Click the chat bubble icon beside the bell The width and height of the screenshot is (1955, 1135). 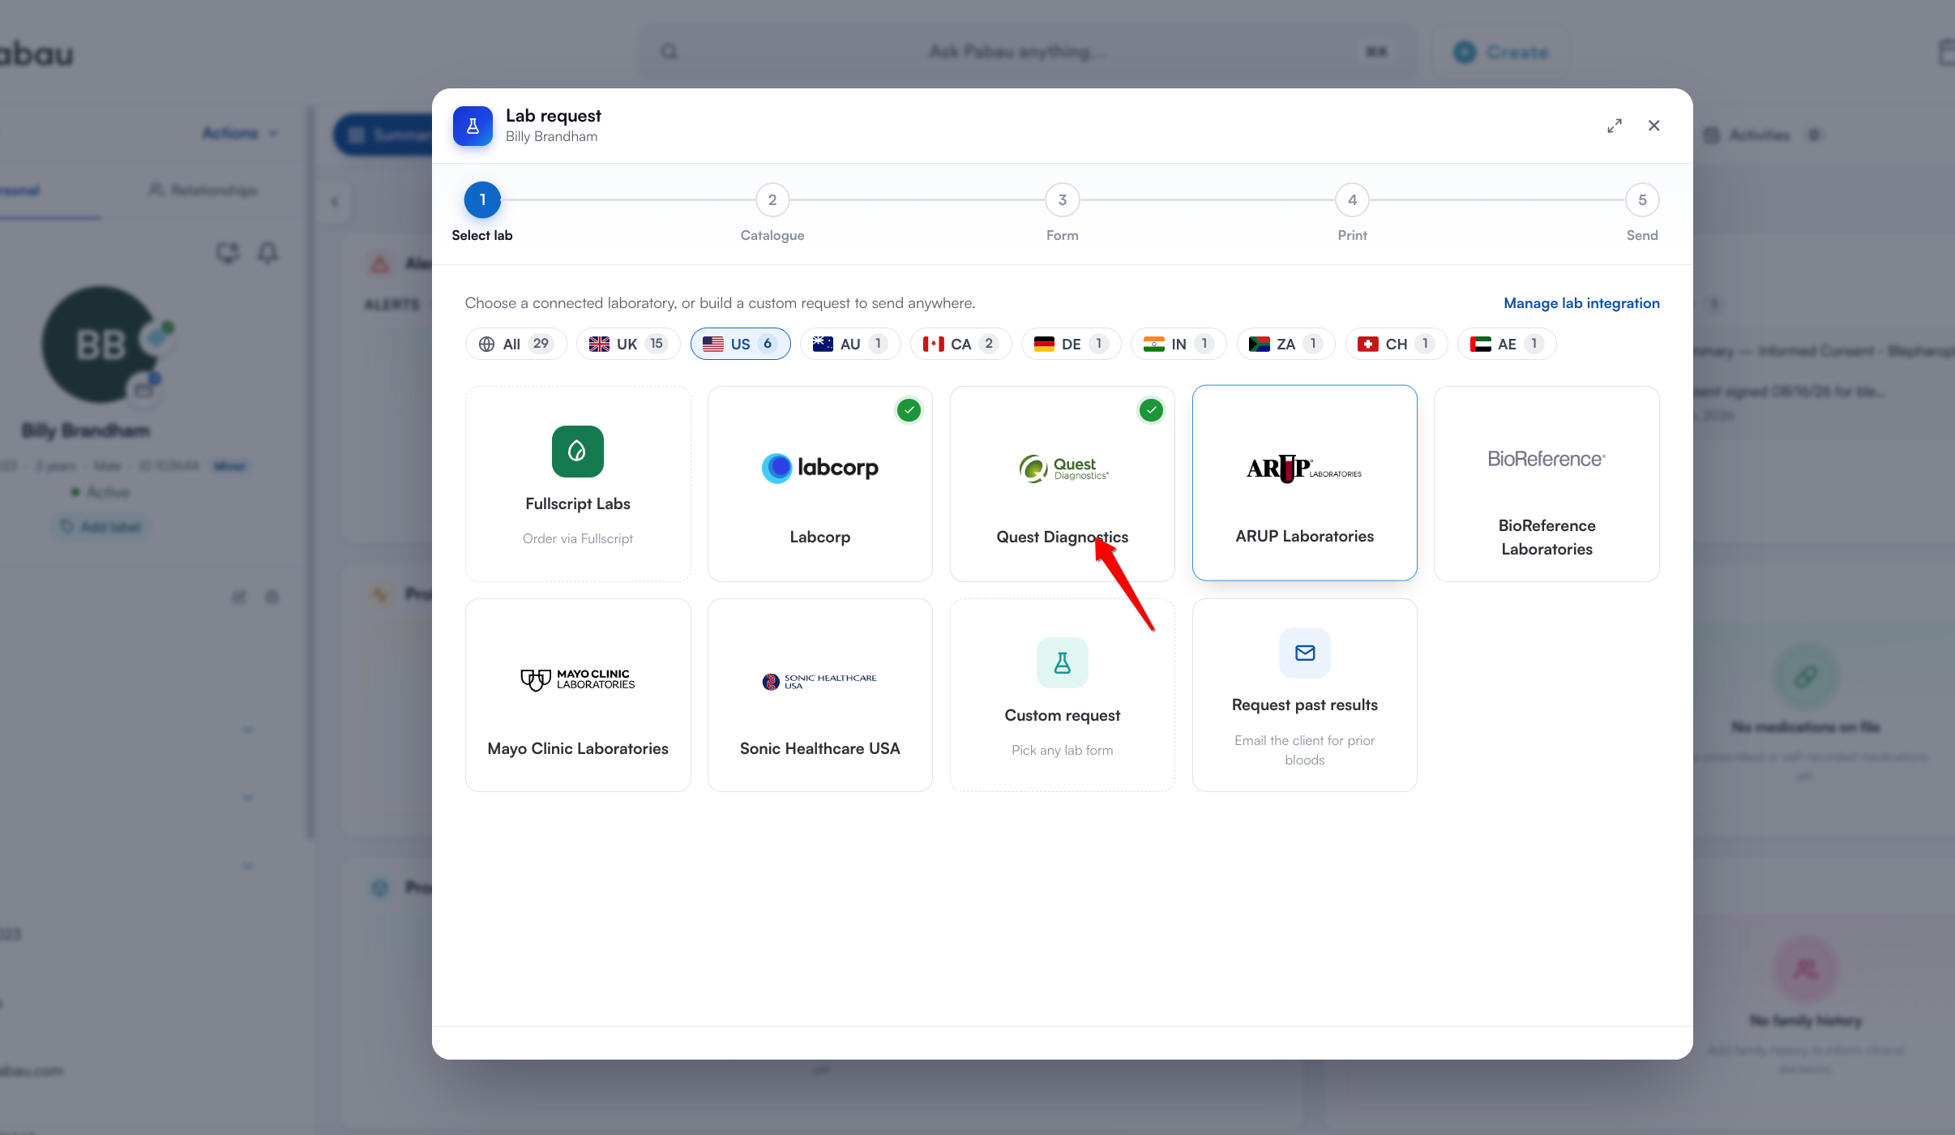[x=228, y=253]
